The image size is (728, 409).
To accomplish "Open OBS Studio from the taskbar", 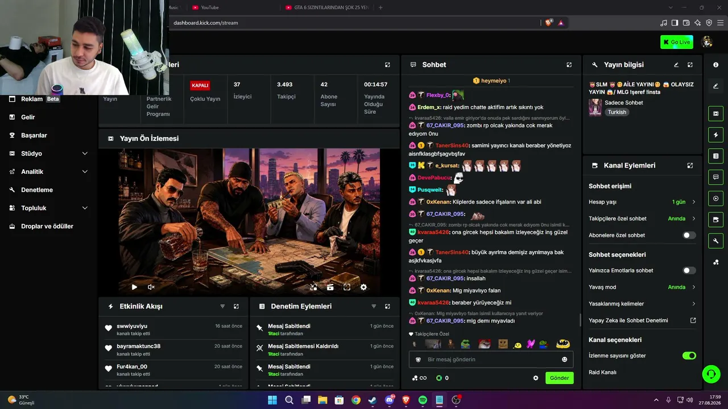I will [456, 400].
